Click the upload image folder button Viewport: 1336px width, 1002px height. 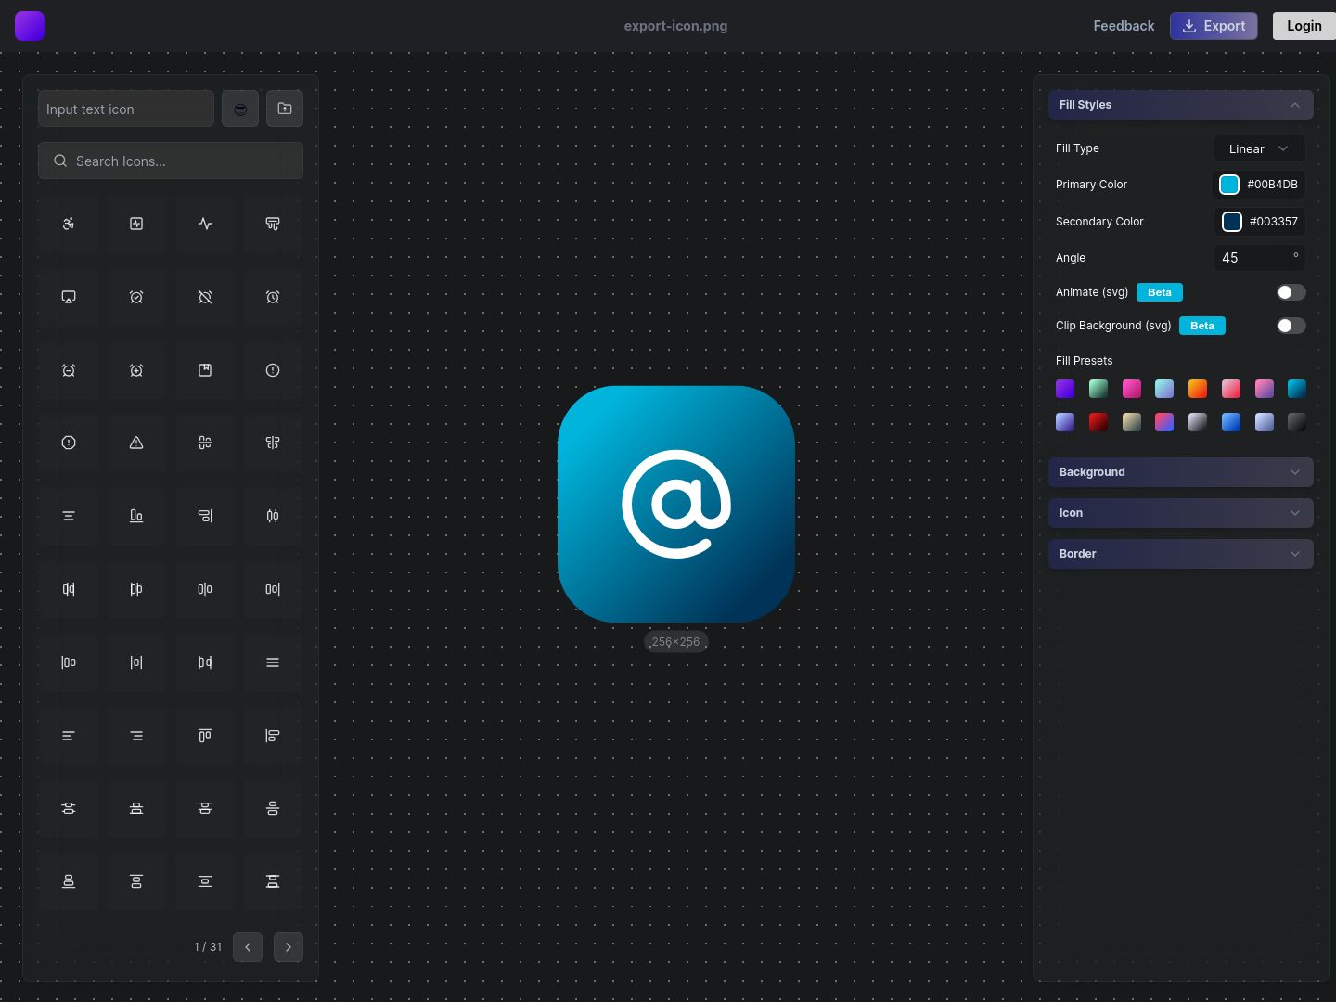point(285,109)
